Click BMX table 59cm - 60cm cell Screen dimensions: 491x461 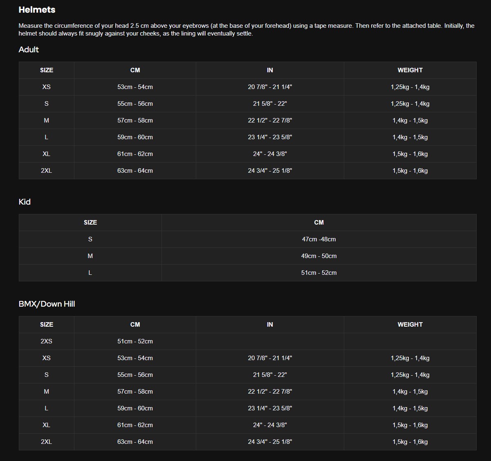(x=135, y=408)
